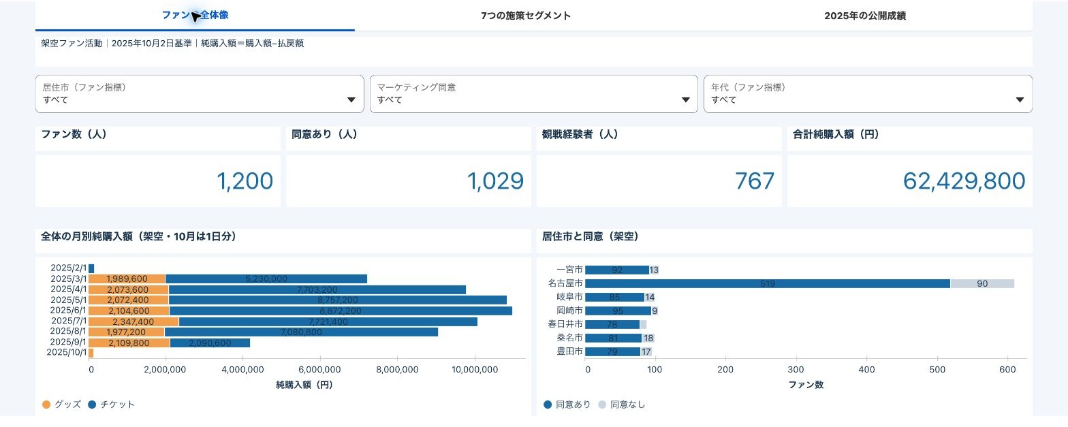Click the ticket bar labeled 8,757,200
Screen dimensions: 1068x427
338,300
